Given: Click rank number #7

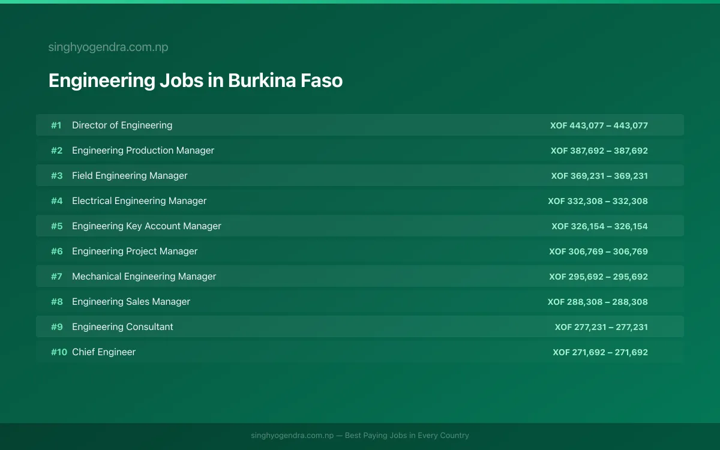Looking at the screenshot, I should [56, 277].
